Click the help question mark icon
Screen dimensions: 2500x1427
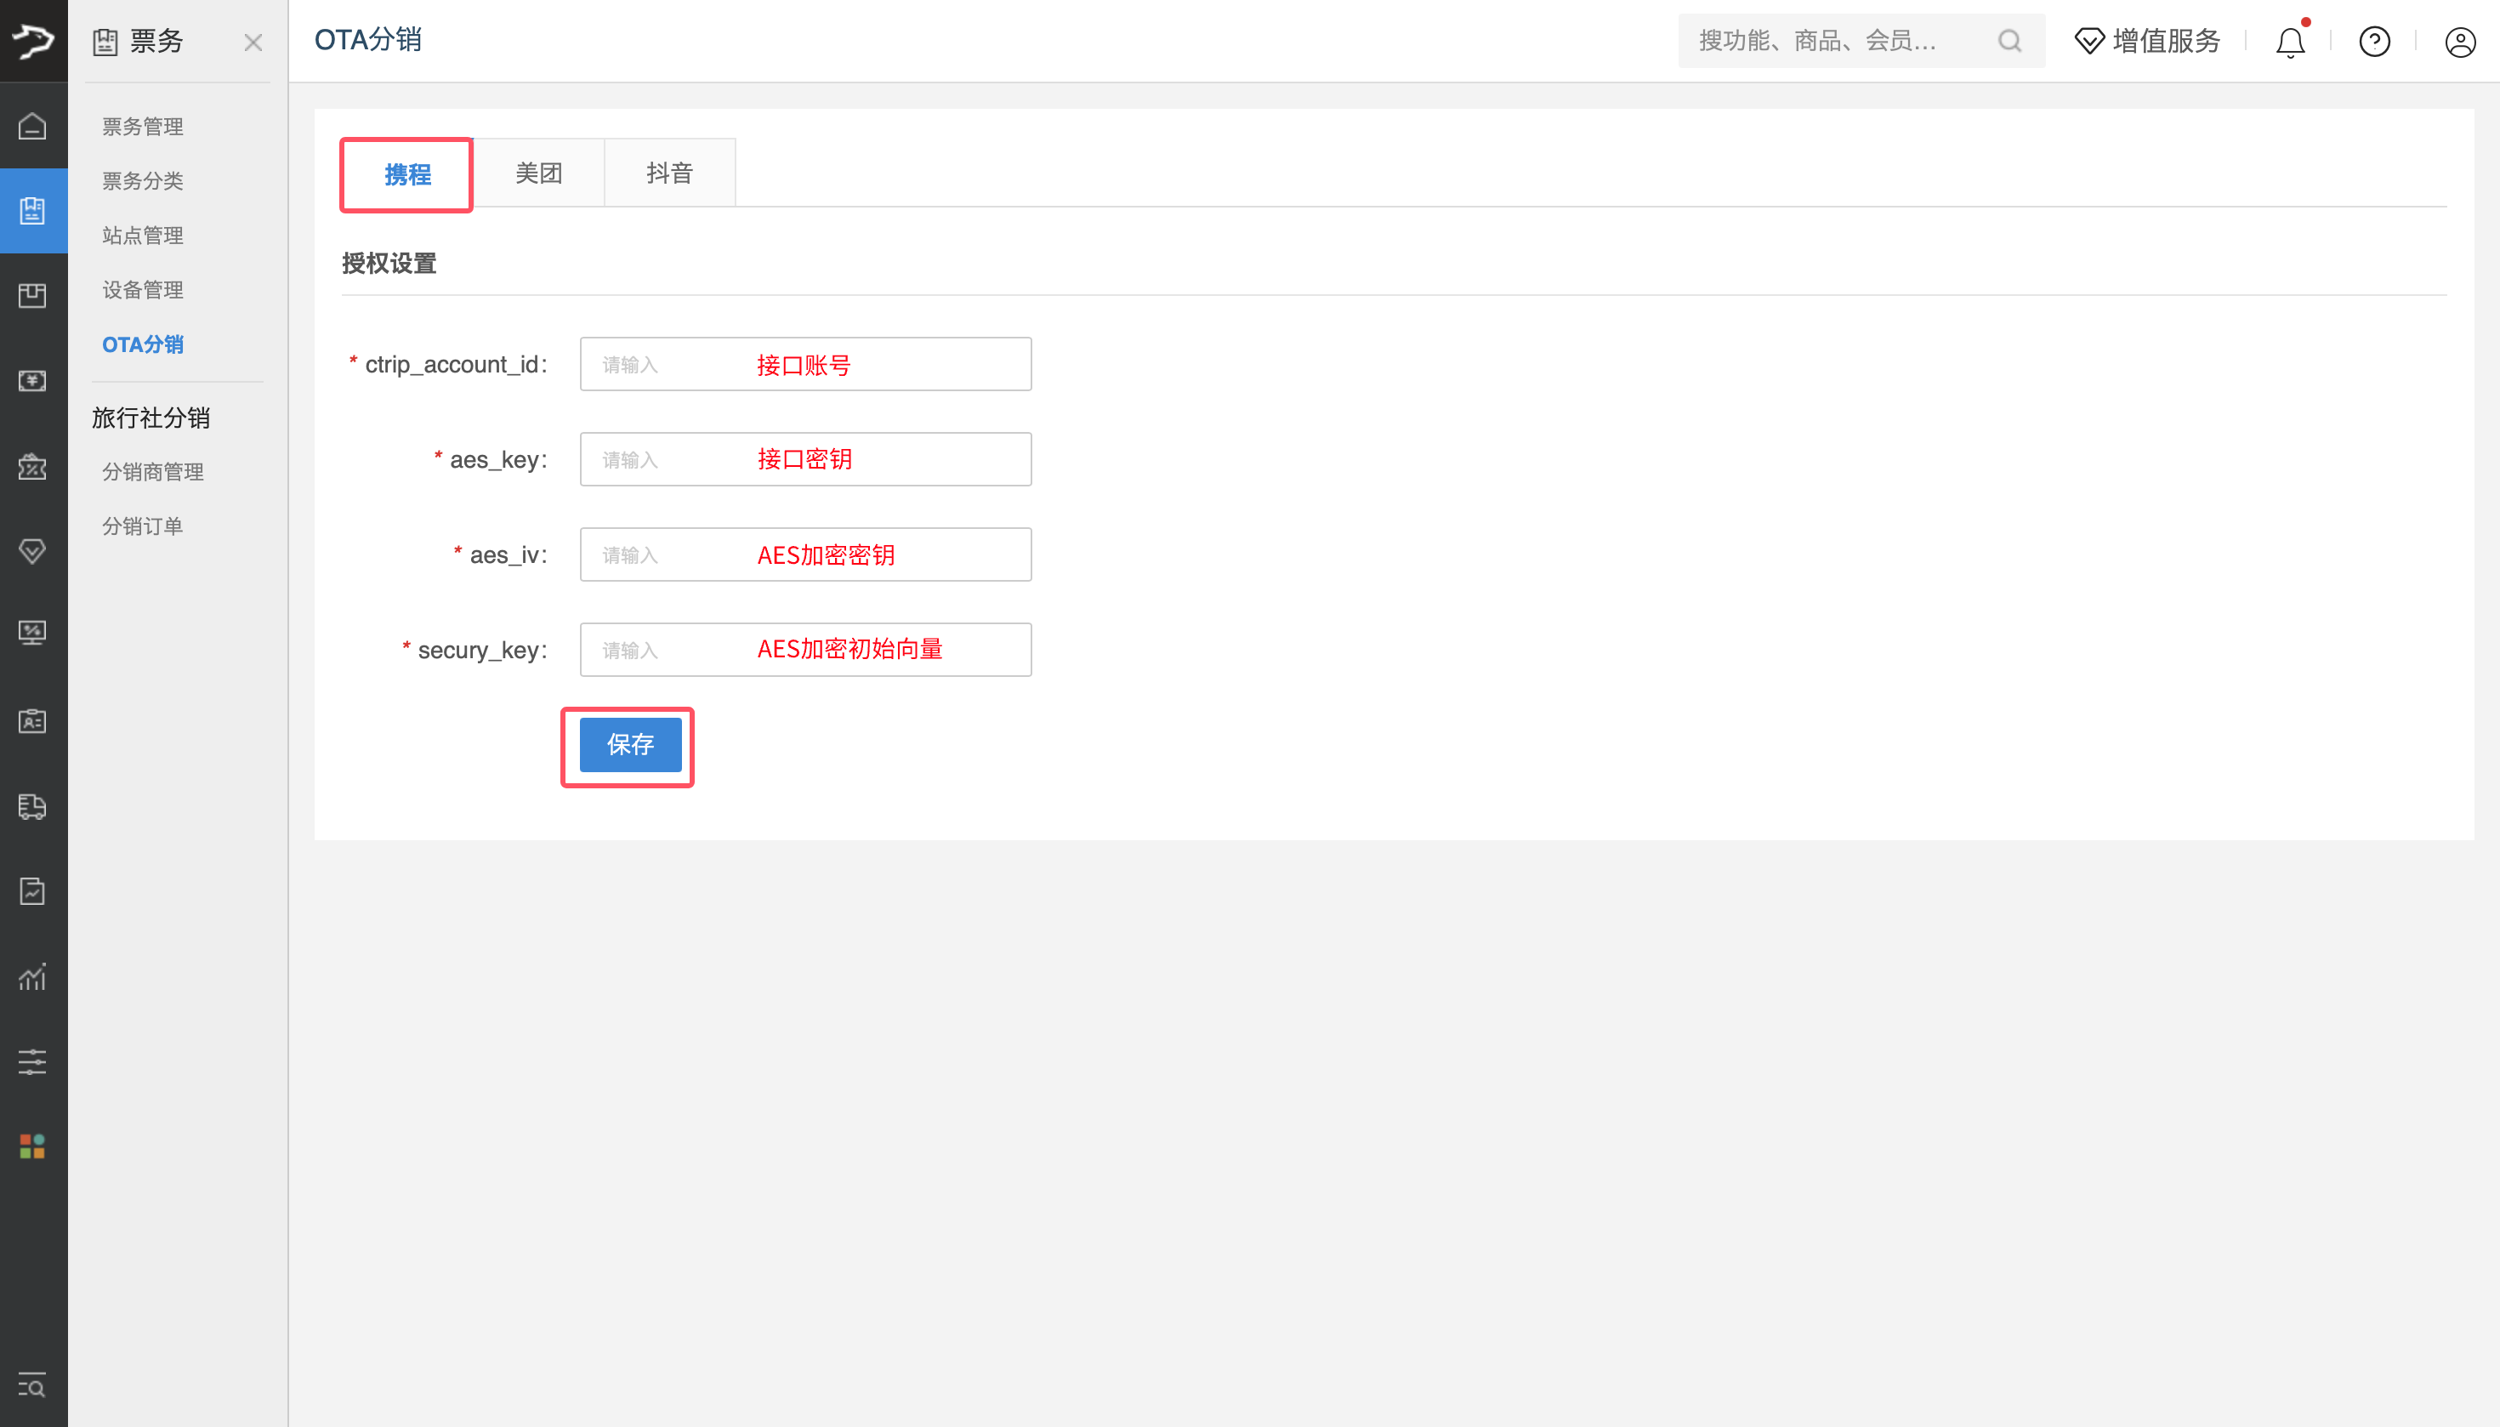pyautogui.click(x=2373, y=43)
